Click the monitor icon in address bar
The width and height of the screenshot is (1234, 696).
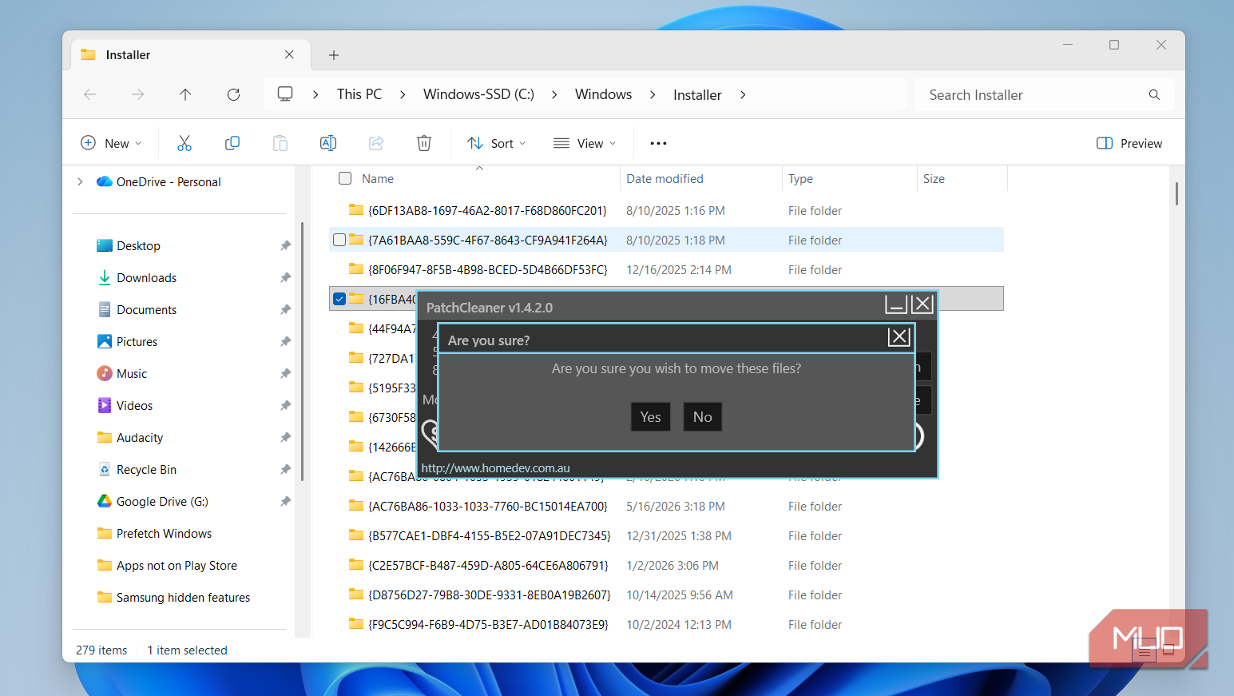(285, 94)
